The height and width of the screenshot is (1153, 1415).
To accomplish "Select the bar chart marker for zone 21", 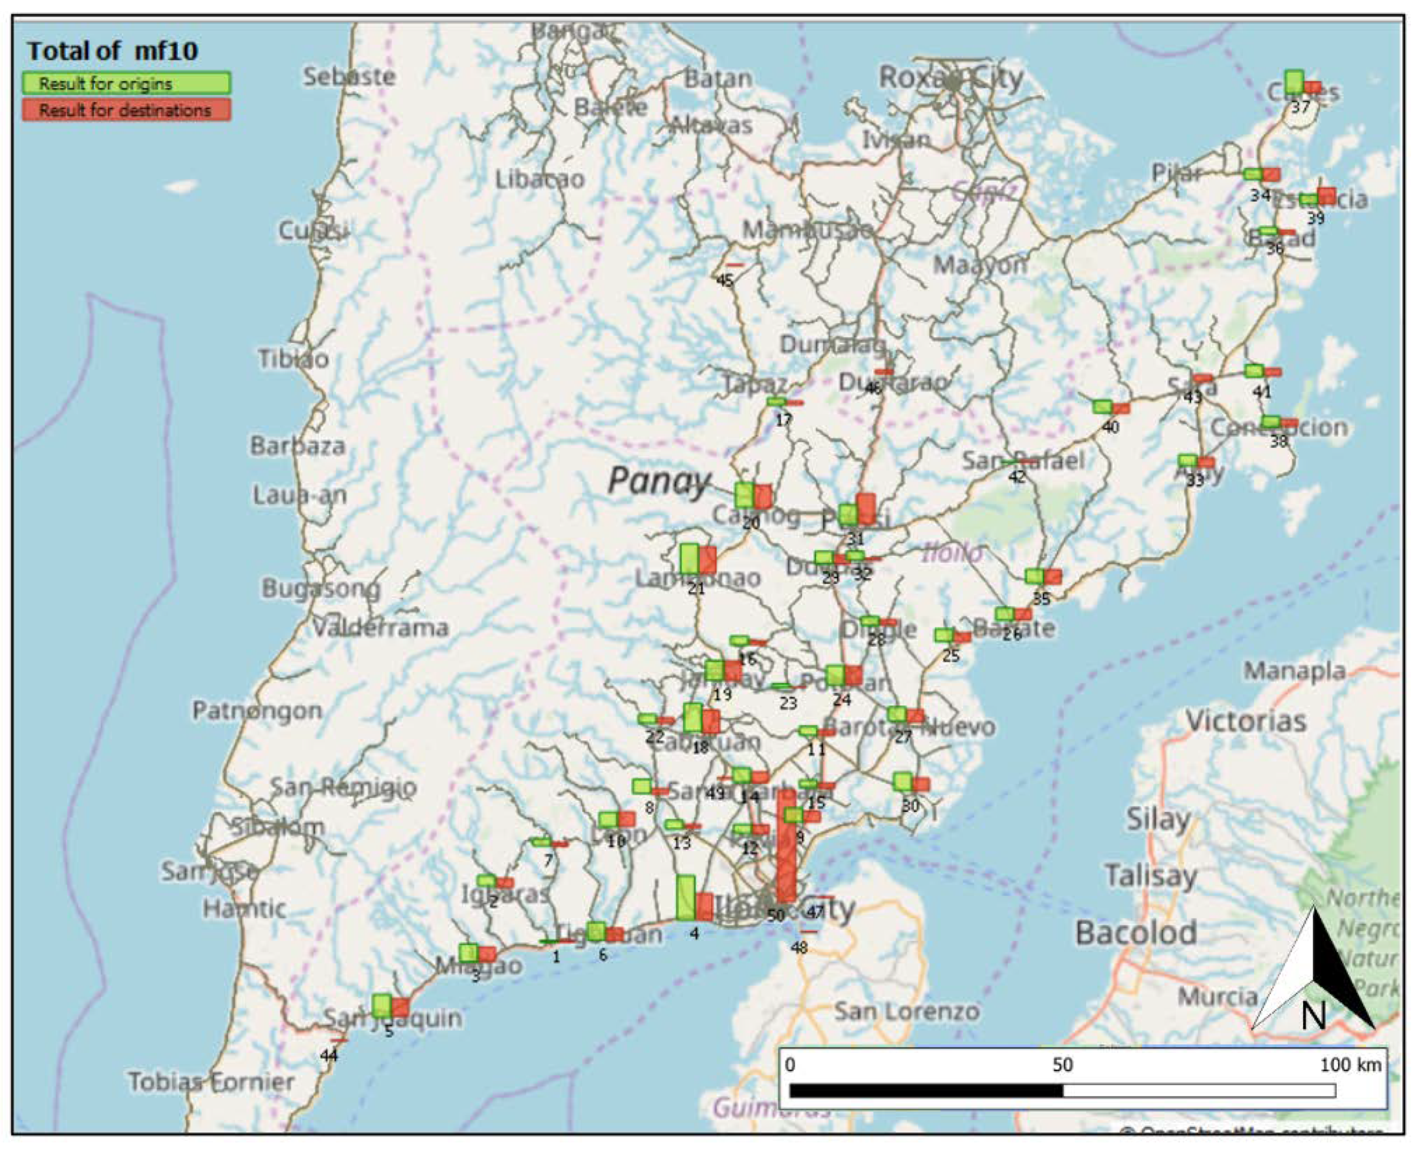I will click(698, 560).
